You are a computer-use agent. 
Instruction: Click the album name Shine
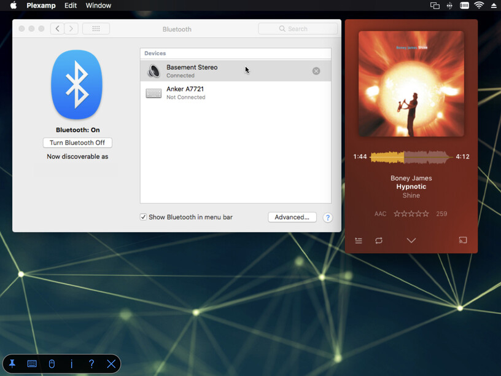pos(411,195)
